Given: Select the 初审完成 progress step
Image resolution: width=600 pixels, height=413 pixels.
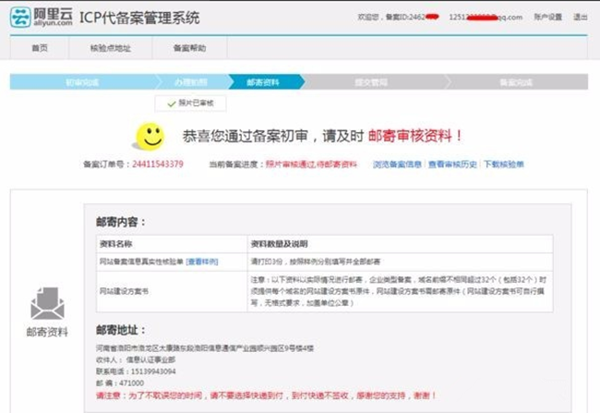Looking at the screenshot, I should coord(82,82).
